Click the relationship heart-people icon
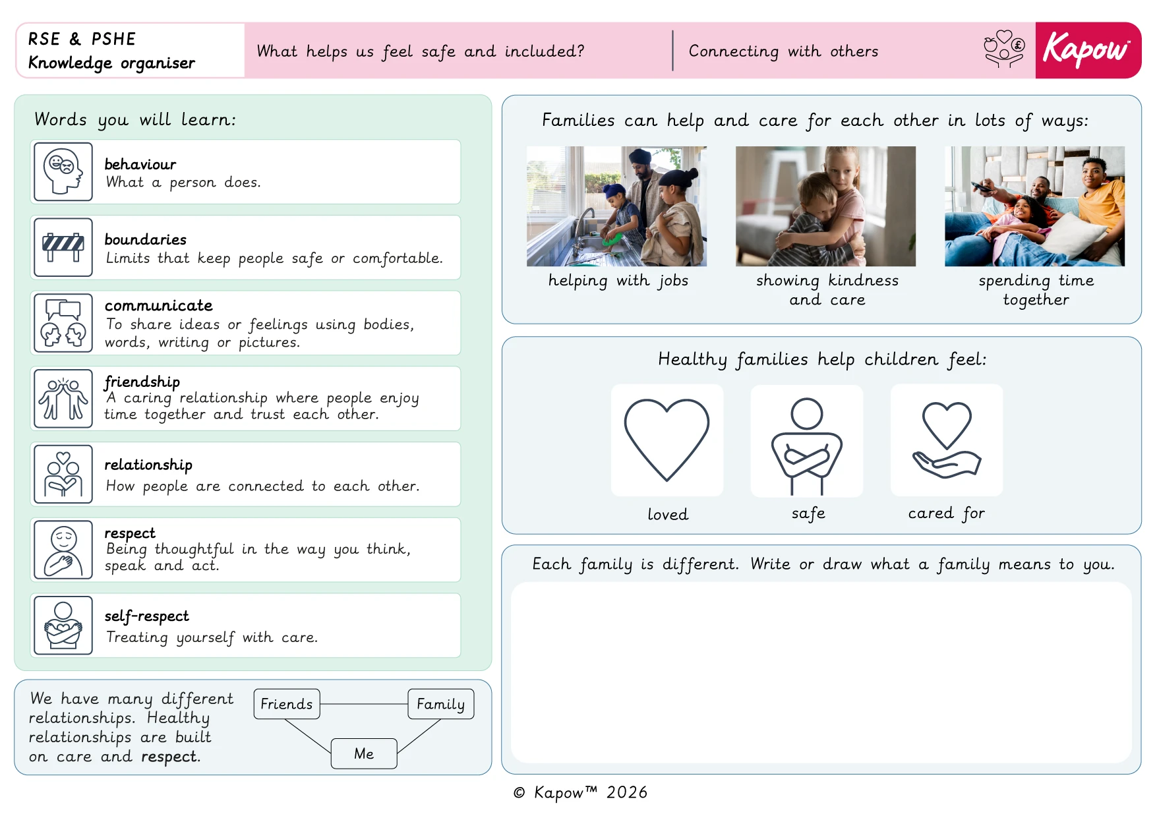 coord(63,474)
